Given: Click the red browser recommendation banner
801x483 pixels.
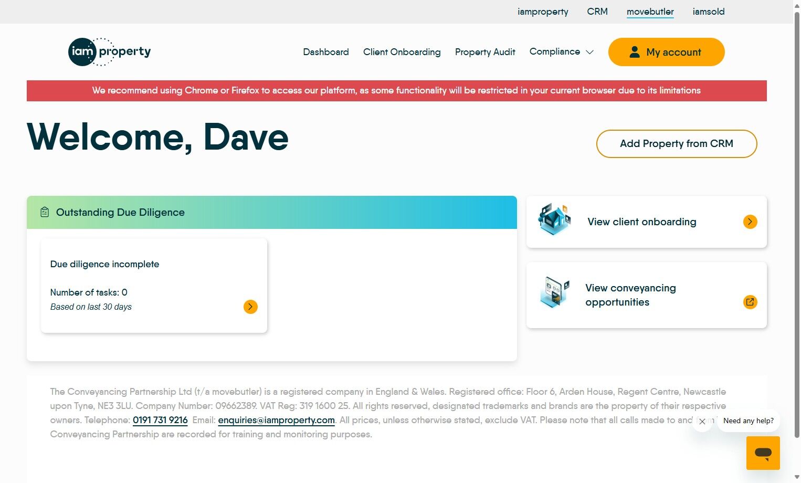Looking at the screenshot, I should tap(397, 91).
